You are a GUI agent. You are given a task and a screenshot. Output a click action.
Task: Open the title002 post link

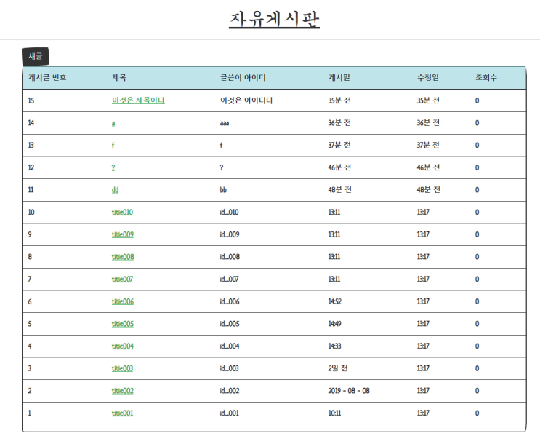[x=123, y=391]
